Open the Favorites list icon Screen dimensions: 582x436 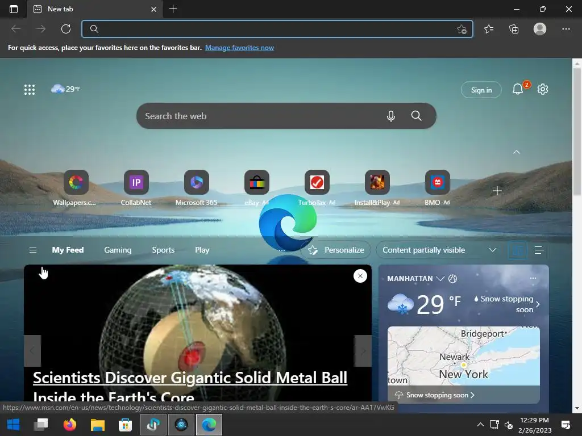(489, 29)
